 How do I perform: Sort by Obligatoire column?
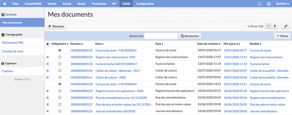point(60,44)
